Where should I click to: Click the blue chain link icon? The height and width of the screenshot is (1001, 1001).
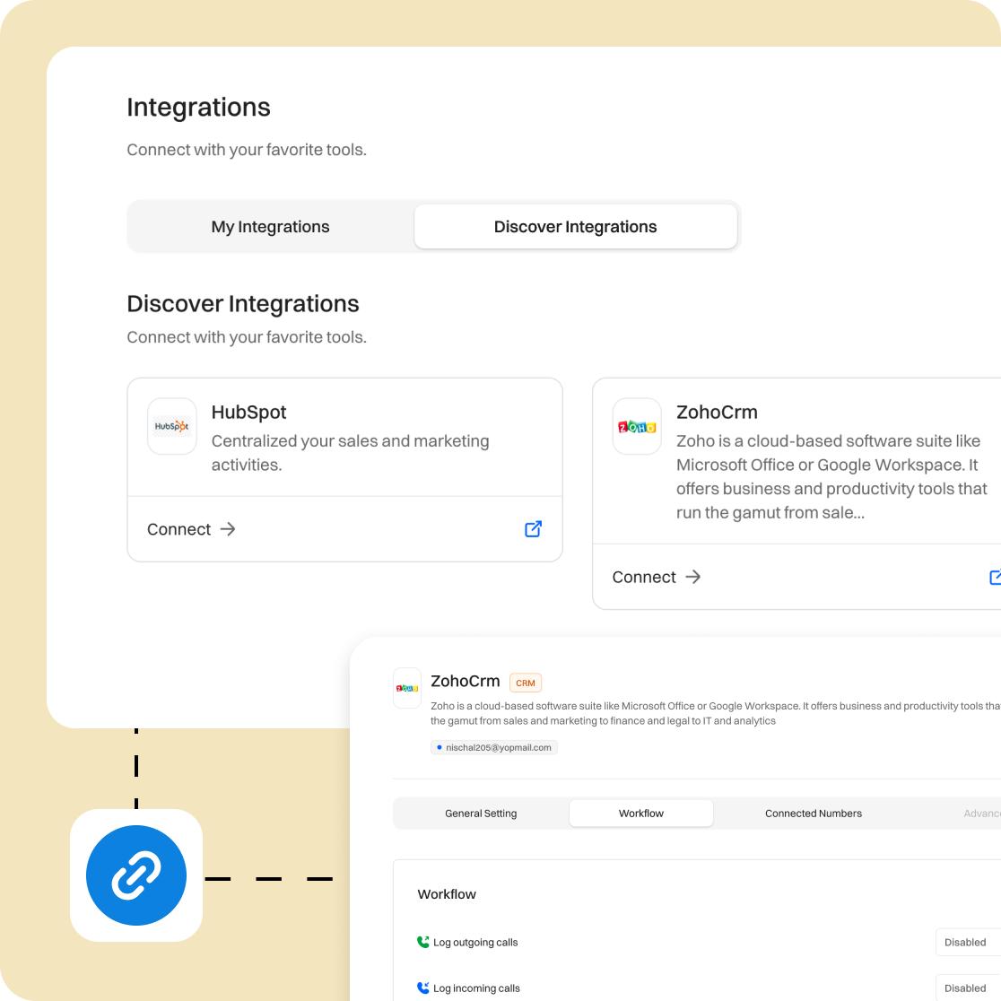click(136, 875)
